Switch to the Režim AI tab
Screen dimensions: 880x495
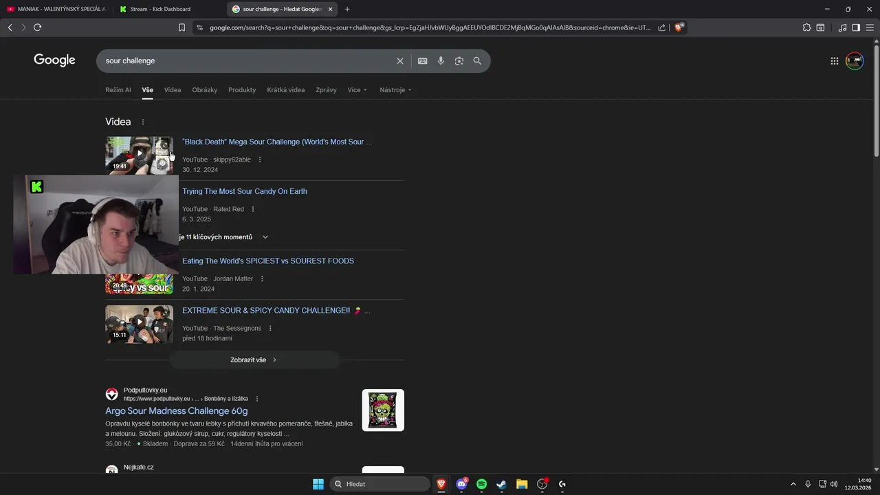[x=118, y=90]
